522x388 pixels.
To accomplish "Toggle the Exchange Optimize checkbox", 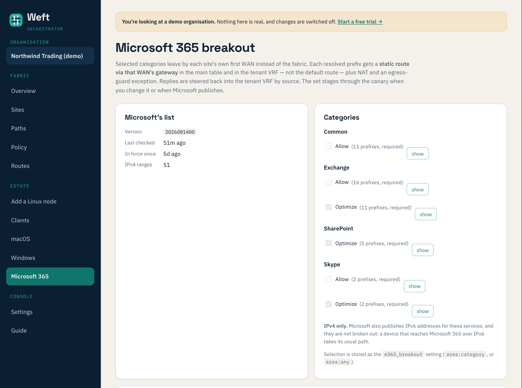I will point(329,207).
